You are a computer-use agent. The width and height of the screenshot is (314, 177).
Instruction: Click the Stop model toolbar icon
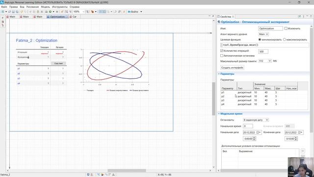point(57,12)
